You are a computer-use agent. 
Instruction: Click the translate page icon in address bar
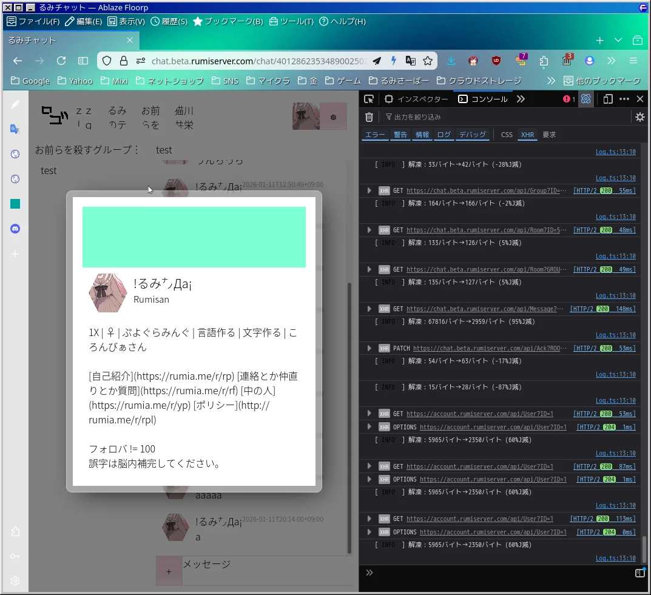point(411,61)
